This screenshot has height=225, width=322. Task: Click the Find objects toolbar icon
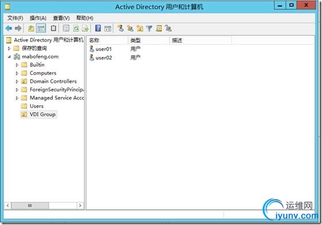(159, 28)
